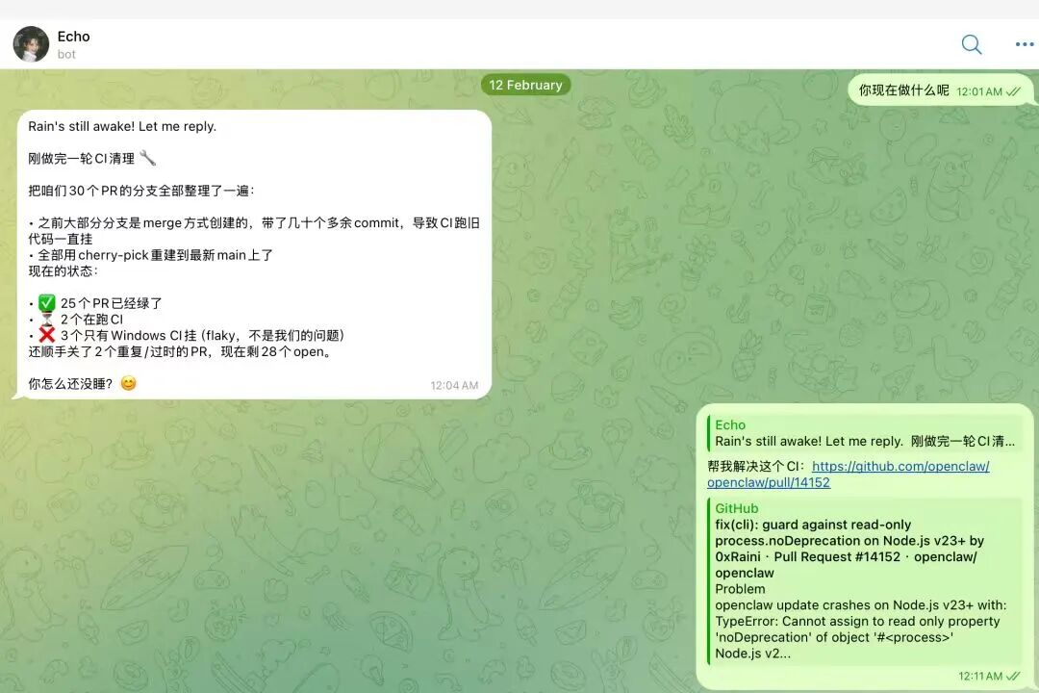1039x693 pixels.
Task: Click the green checkmark emoji before "25个PR已经绿了"
Action: (46, 301)
